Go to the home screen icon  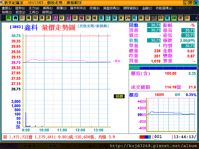[x=15, y=18]
